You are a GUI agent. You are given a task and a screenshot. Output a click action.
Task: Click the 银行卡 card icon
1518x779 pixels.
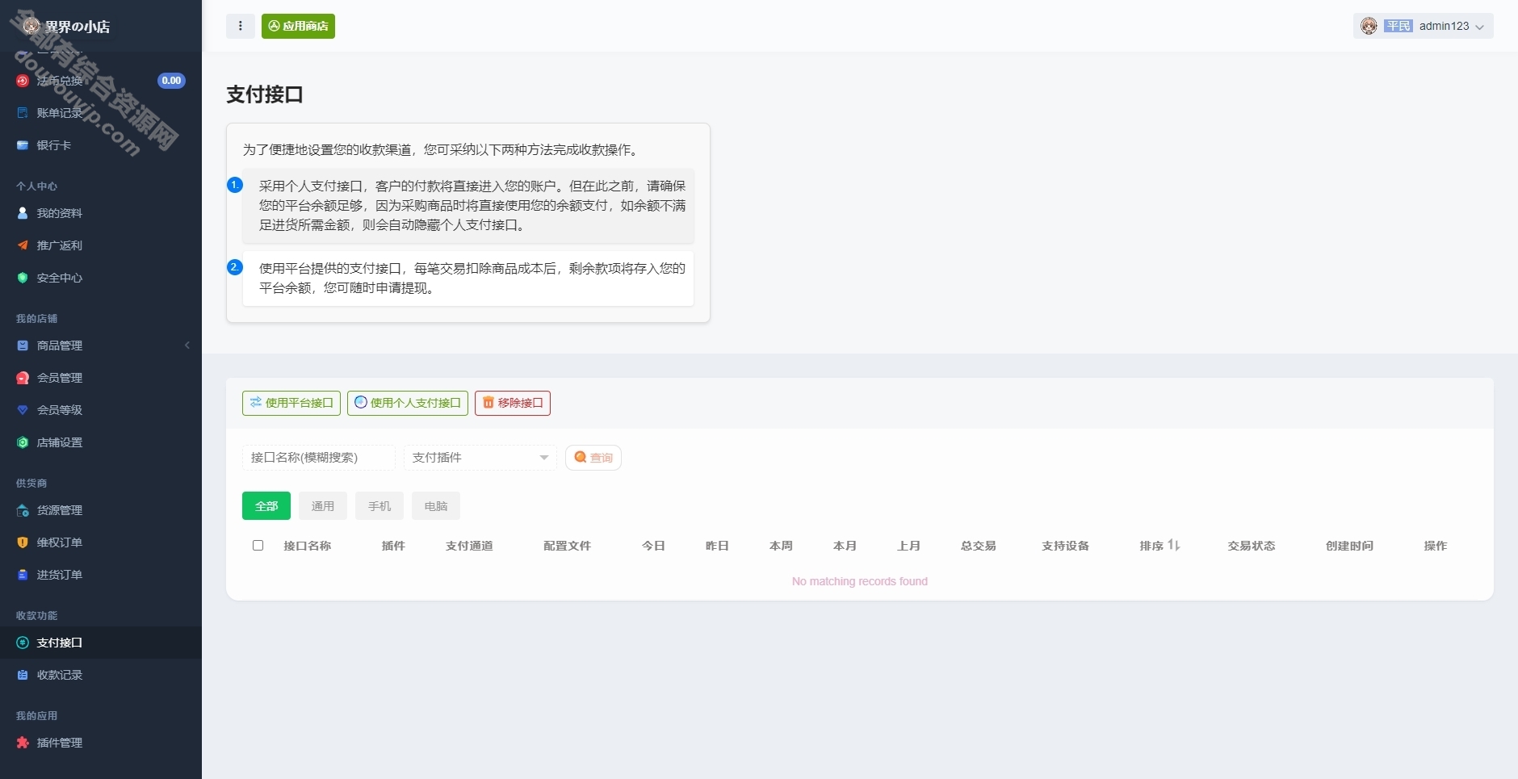(x=23, y=145)
